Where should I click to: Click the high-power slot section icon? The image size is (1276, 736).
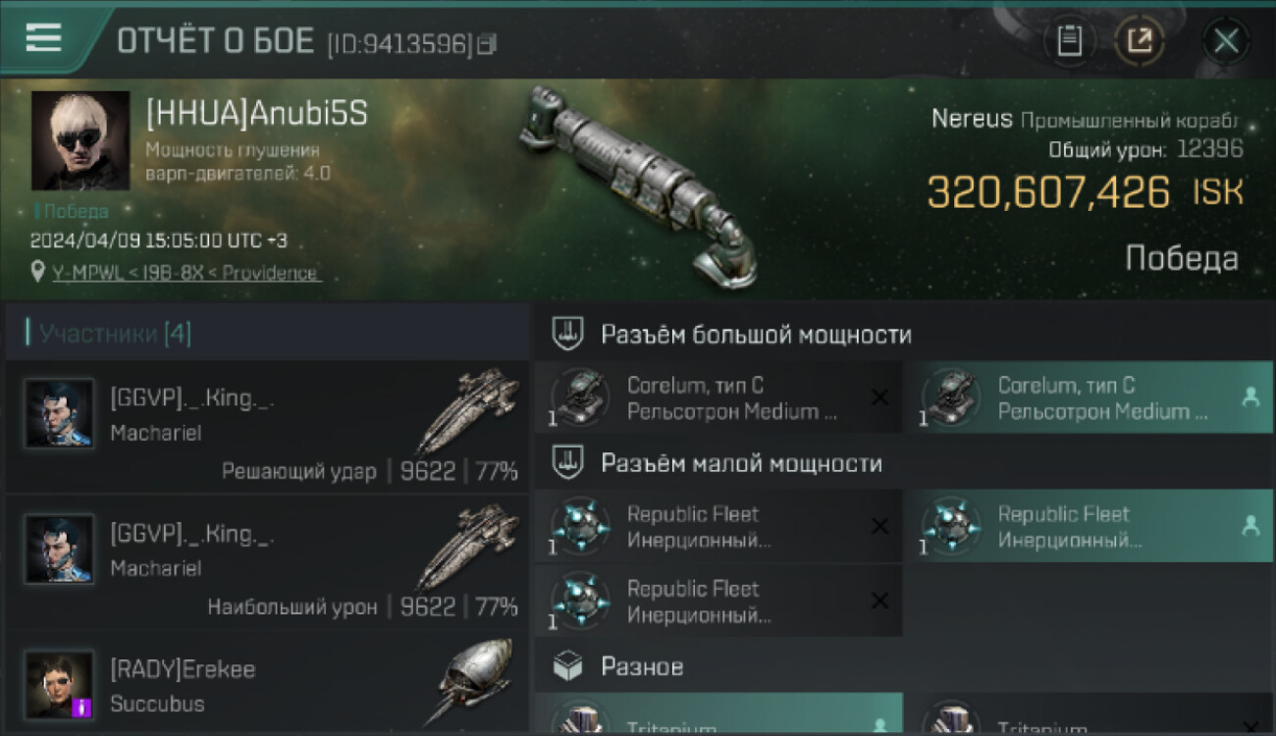pyautogui.click(x=569, y=334)
